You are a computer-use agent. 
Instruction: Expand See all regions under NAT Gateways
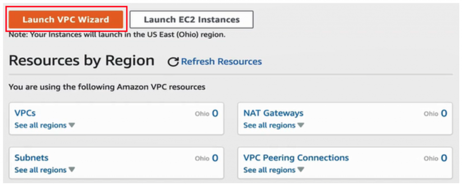[269, 125]
